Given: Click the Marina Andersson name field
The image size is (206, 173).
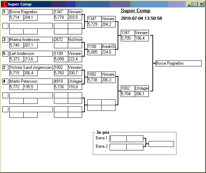Looking at the screenshot, I should pyautogui.click(x=31, y=40).
